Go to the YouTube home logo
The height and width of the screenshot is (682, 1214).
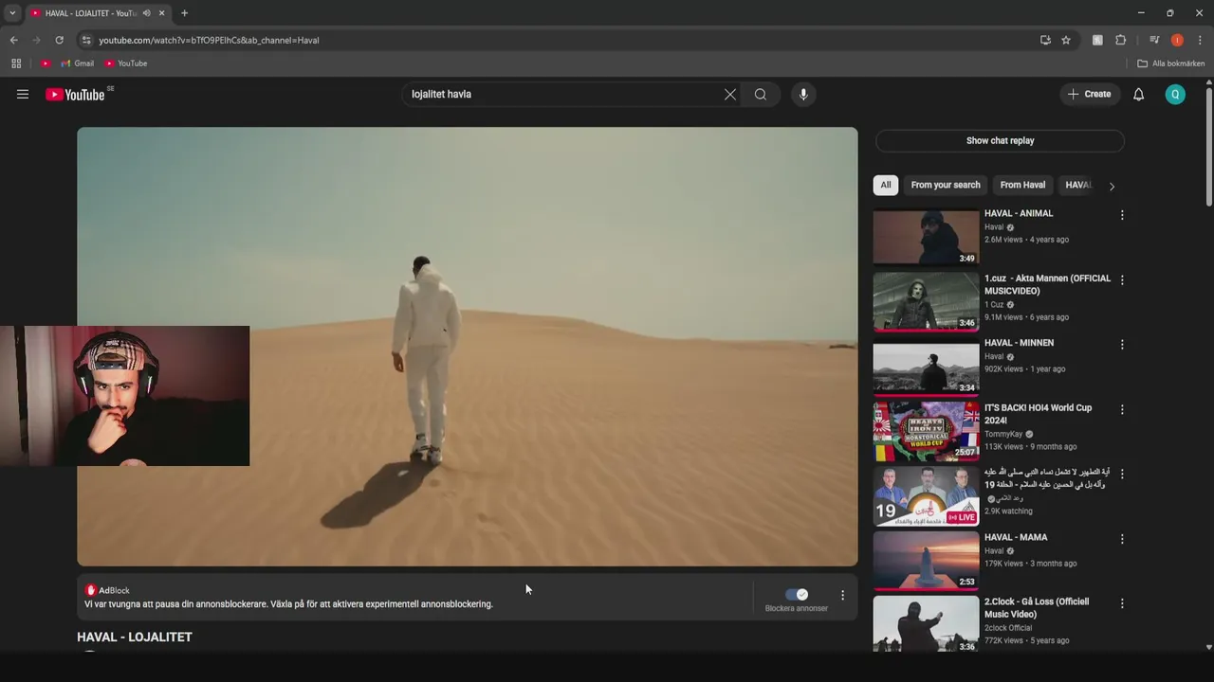pyautogui.click(x=75, y=94)
